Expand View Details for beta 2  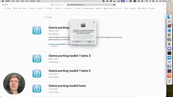[54, 77]
